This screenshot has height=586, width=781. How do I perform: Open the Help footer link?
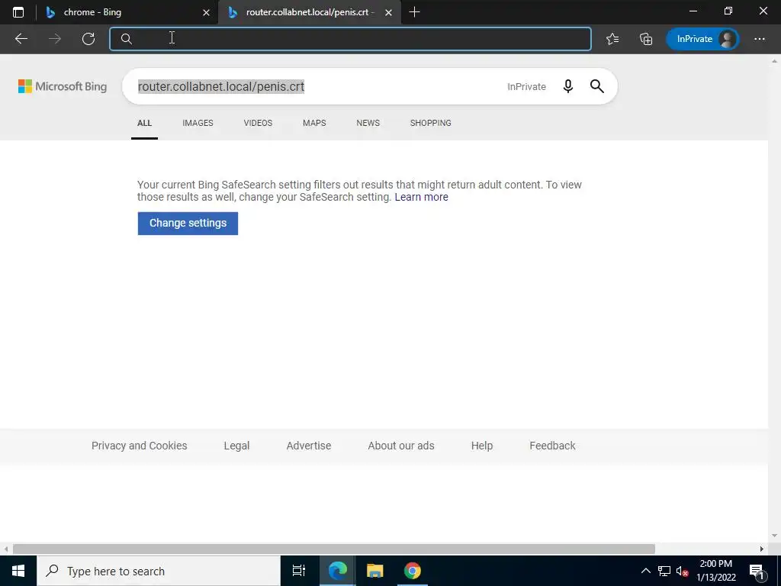point(482,446)
